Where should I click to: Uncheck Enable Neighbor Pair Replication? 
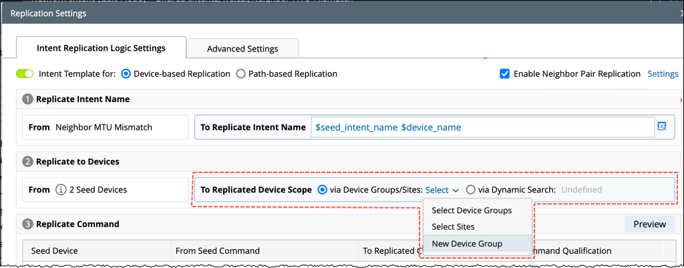(x=505, y=74)
